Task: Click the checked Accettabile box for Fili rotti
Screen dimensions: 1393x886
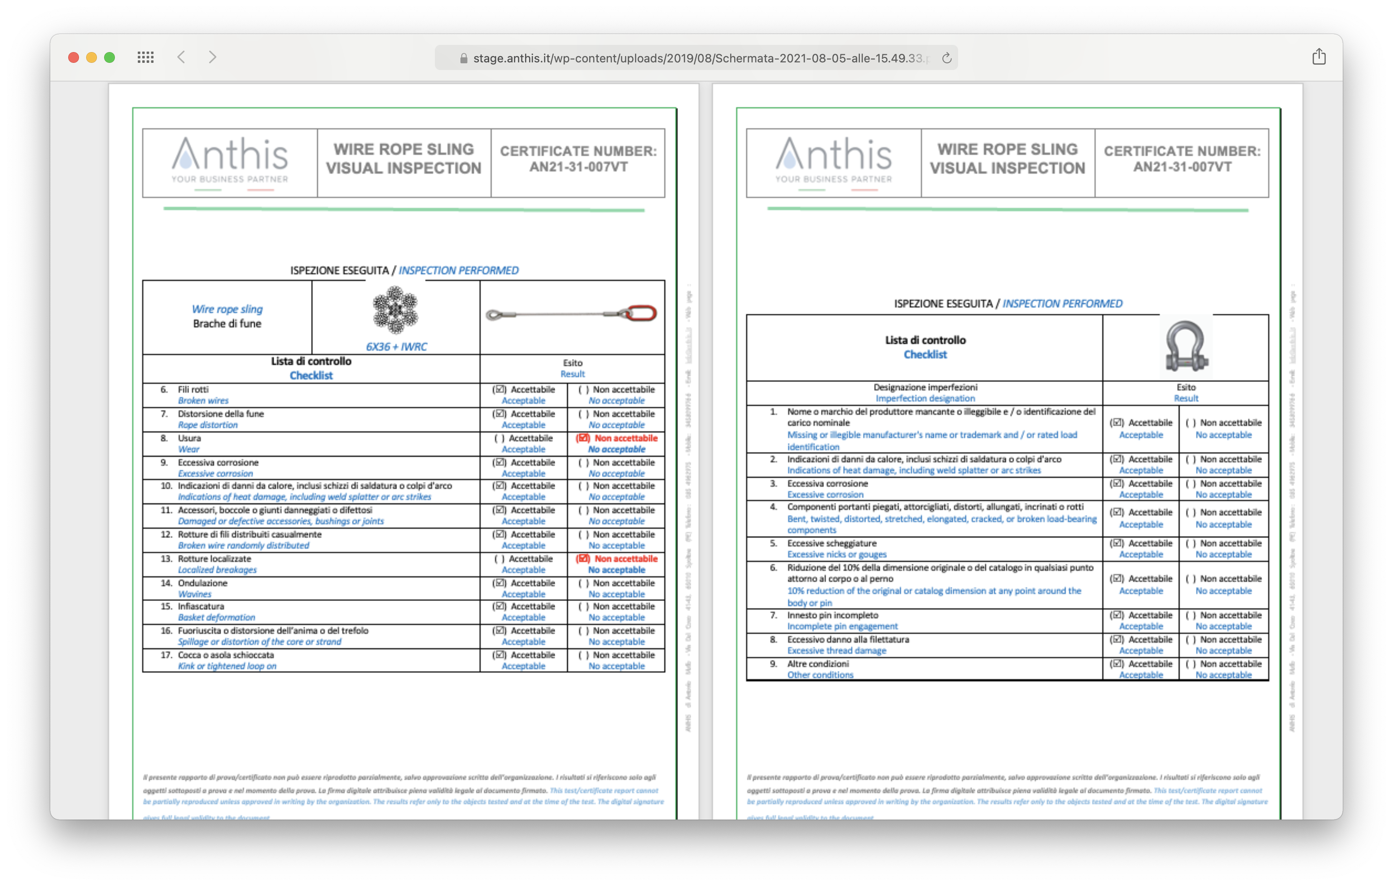Action: [x=500, y=390]
